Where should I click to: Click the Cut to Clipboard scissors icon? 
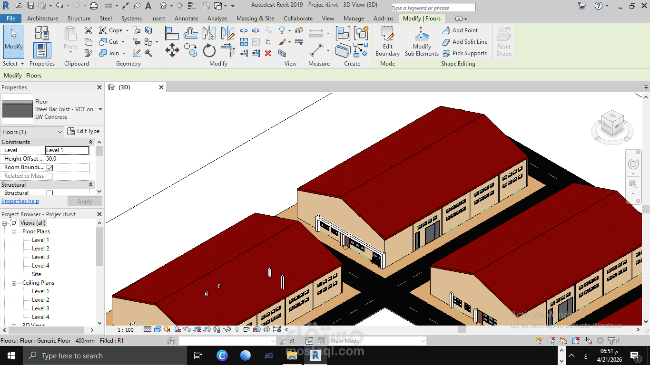click(89, 30)
